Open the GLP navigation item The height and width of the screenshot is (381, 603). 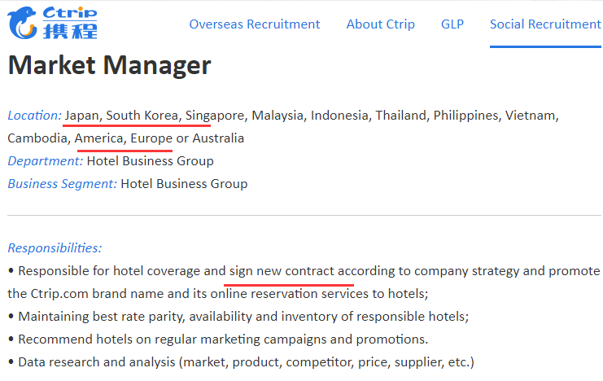click(x=452, y=24)
